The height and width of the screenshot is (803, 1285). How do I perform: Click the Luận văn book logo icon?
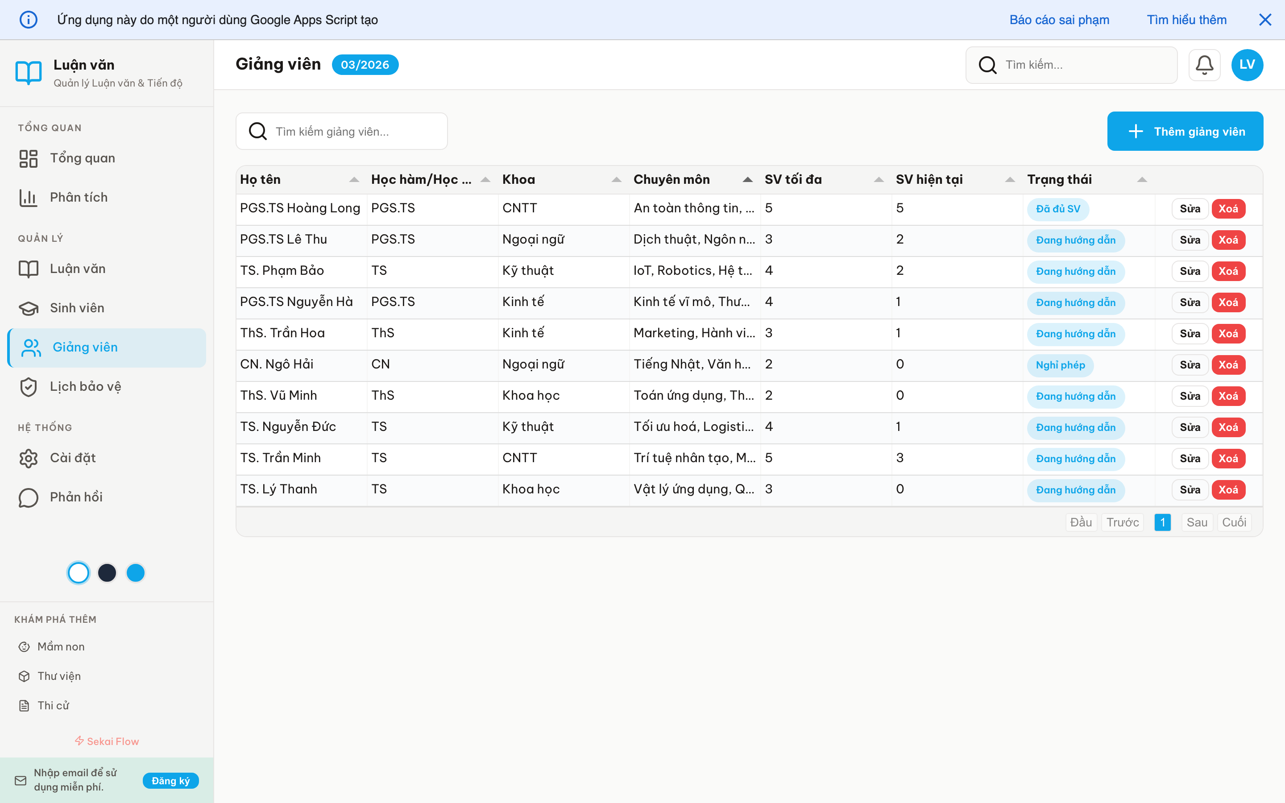[29, 72]
